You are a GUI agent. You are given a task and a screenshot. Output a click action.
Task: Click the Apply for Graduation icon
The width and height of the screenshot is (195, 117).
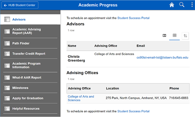pos(7,98)
